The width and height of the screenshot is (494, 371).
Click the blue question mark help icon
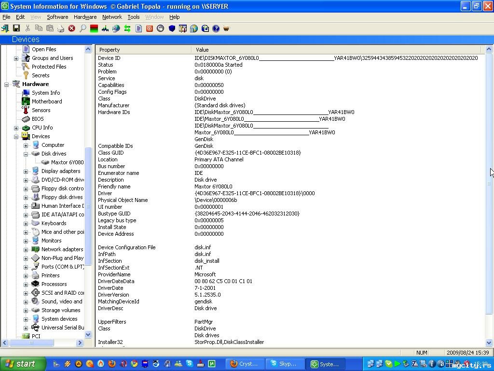(216, 29)
